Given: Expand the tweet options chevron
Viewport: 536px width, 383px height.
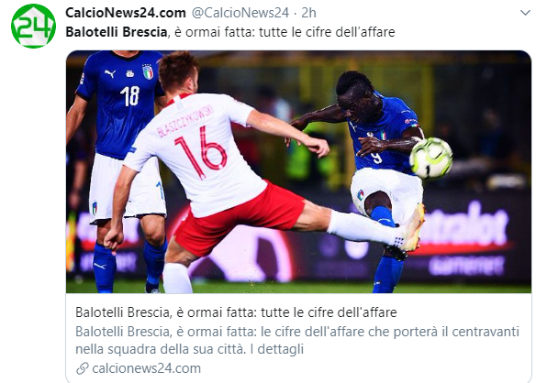Looking at the screenshot, I should 525,13.
